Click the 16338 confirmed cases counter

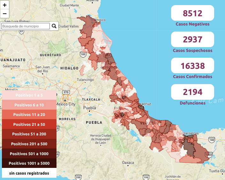192,66
